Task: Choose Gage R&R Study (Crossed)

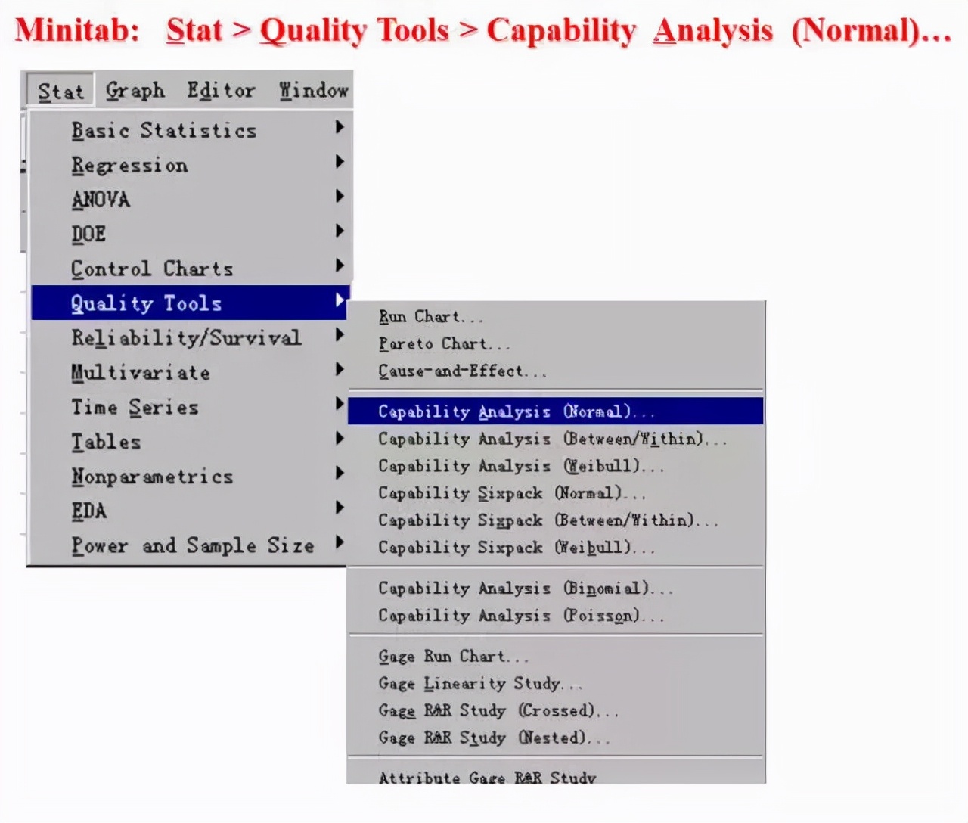Action: (556, 711)
